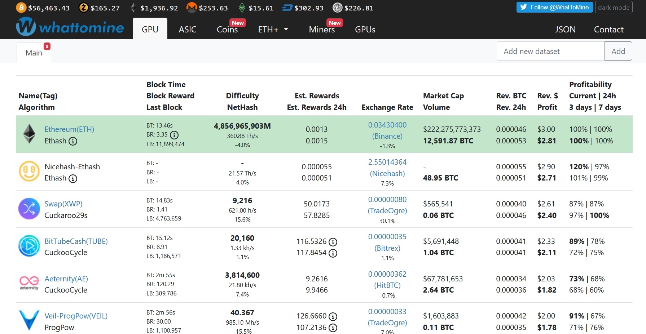
Task: Focus the Add new dataset field
Action: coord(550,51)
